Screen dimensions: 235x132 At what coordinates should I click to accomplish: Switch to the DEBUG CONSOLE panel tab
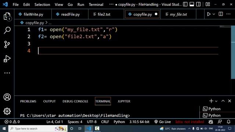[x=75, y=101]
